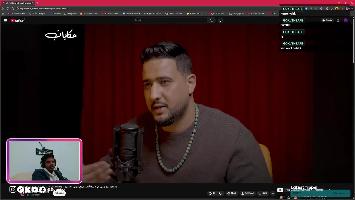355x200 pixels.
Task: Open a new browser tab
Action: (x=37, y=3)
